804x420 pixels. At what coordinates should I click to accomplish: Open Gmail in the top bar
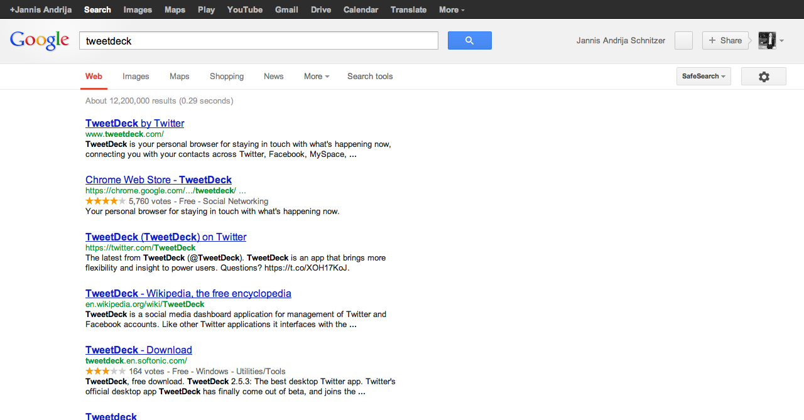tap(286, 9)
